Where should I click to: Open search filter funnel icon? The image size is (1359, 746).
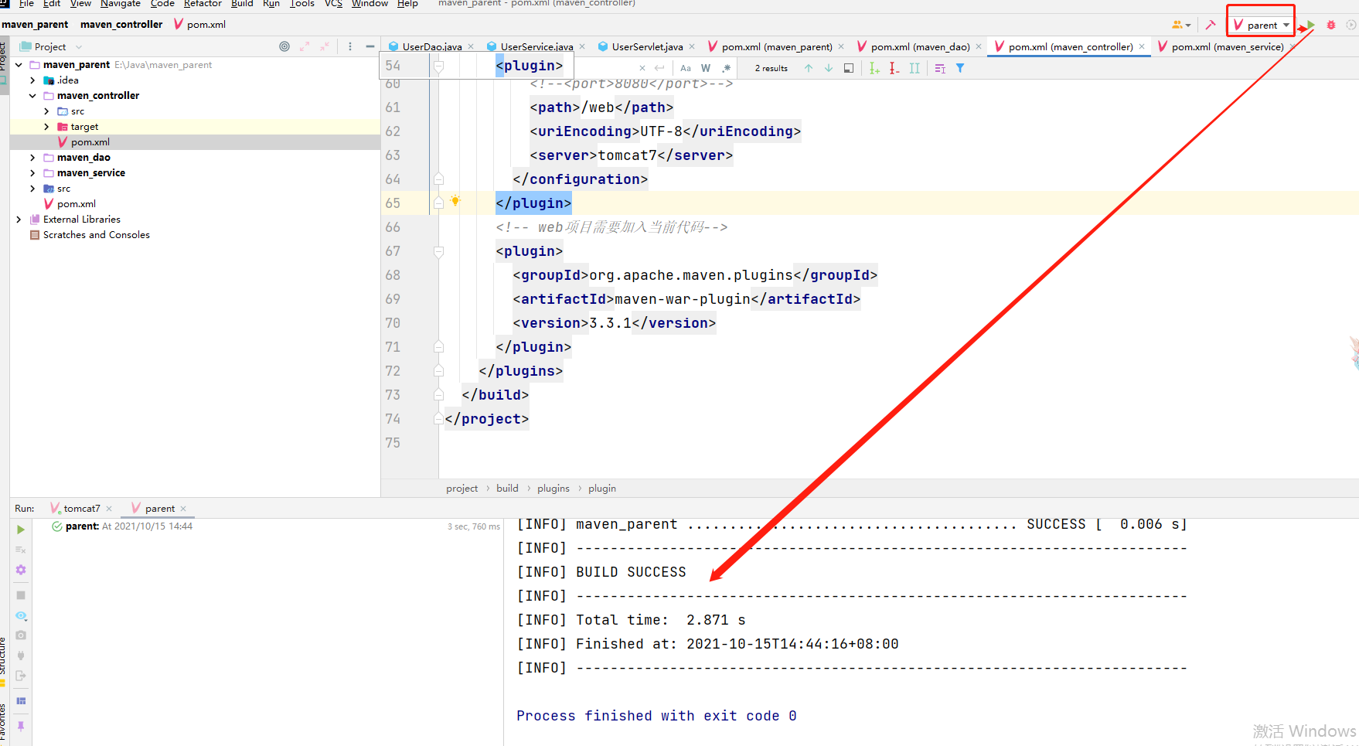pyautogui.click(x=960, y=68)
